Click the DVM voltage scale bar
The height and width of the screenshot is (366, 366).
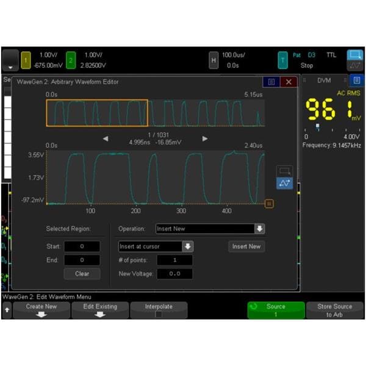pos(332,129)
